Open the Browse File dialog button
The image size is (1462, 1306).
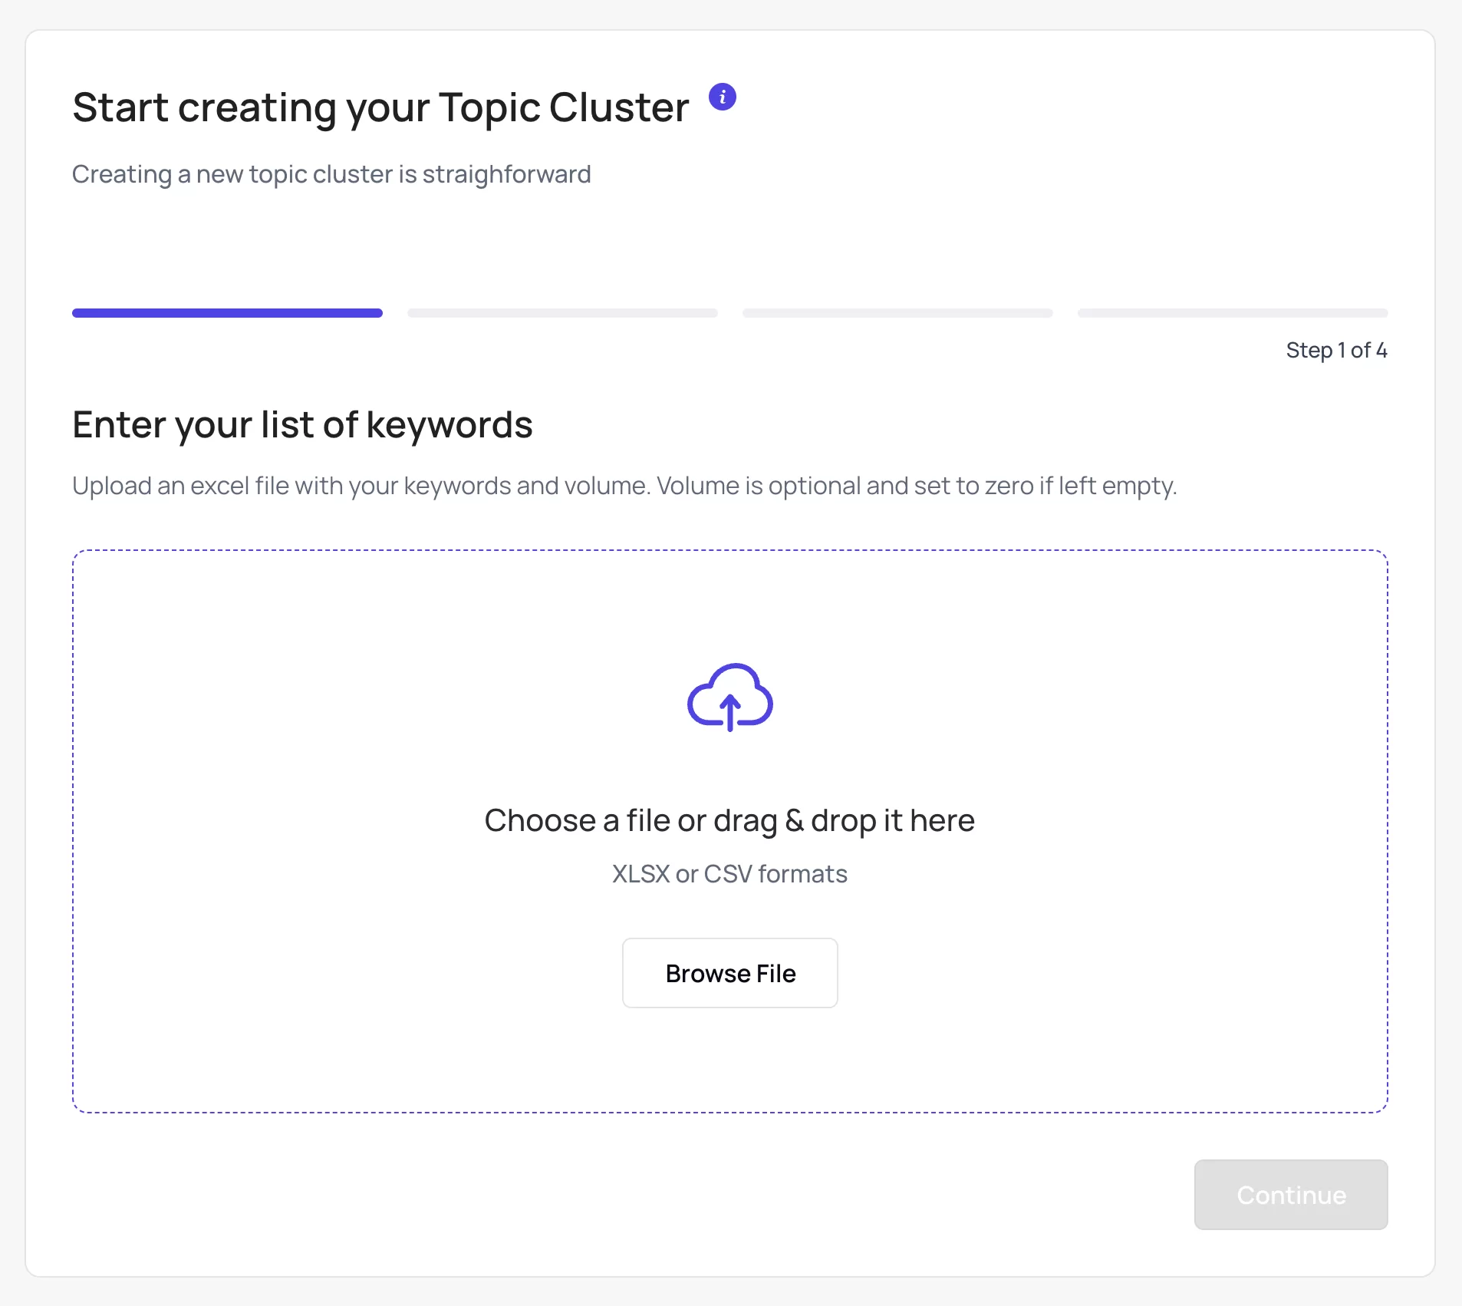pyautogui.click(x=729, y=973)
